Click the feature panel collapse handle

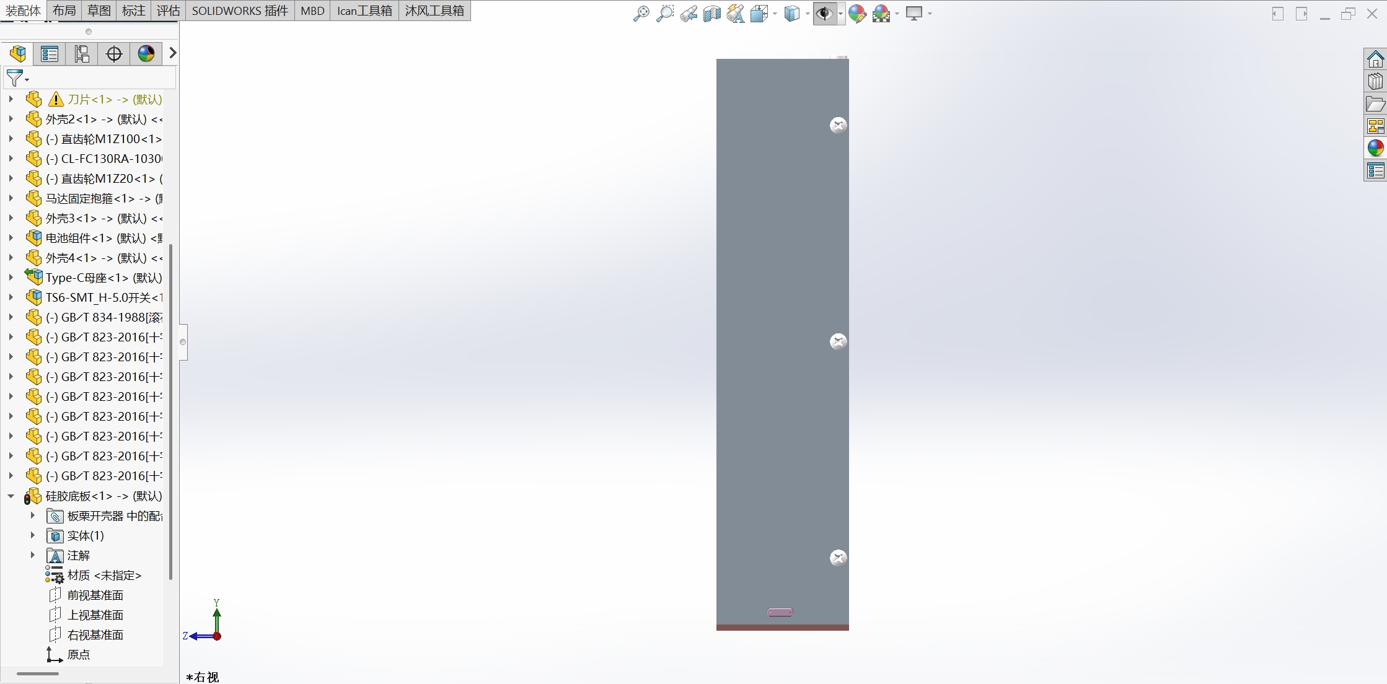click(183, 342)
